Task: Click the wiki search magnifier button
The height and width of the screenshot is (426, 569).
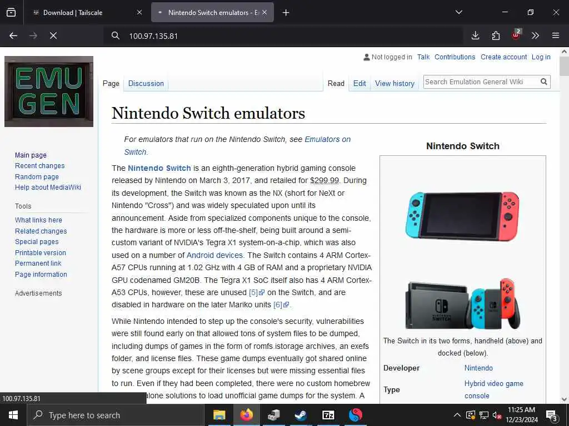Action: [x=543, y=82]
